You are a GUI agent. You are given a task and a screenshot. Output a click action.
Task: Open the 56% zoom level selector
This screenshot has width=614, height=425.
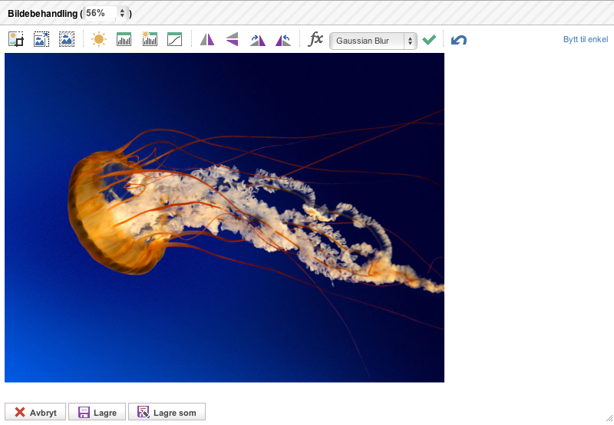coord(106,13)
